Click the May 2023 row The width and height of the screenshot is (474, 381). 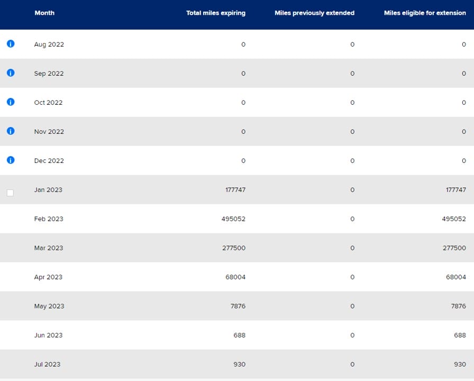click(x=49, y=306)
